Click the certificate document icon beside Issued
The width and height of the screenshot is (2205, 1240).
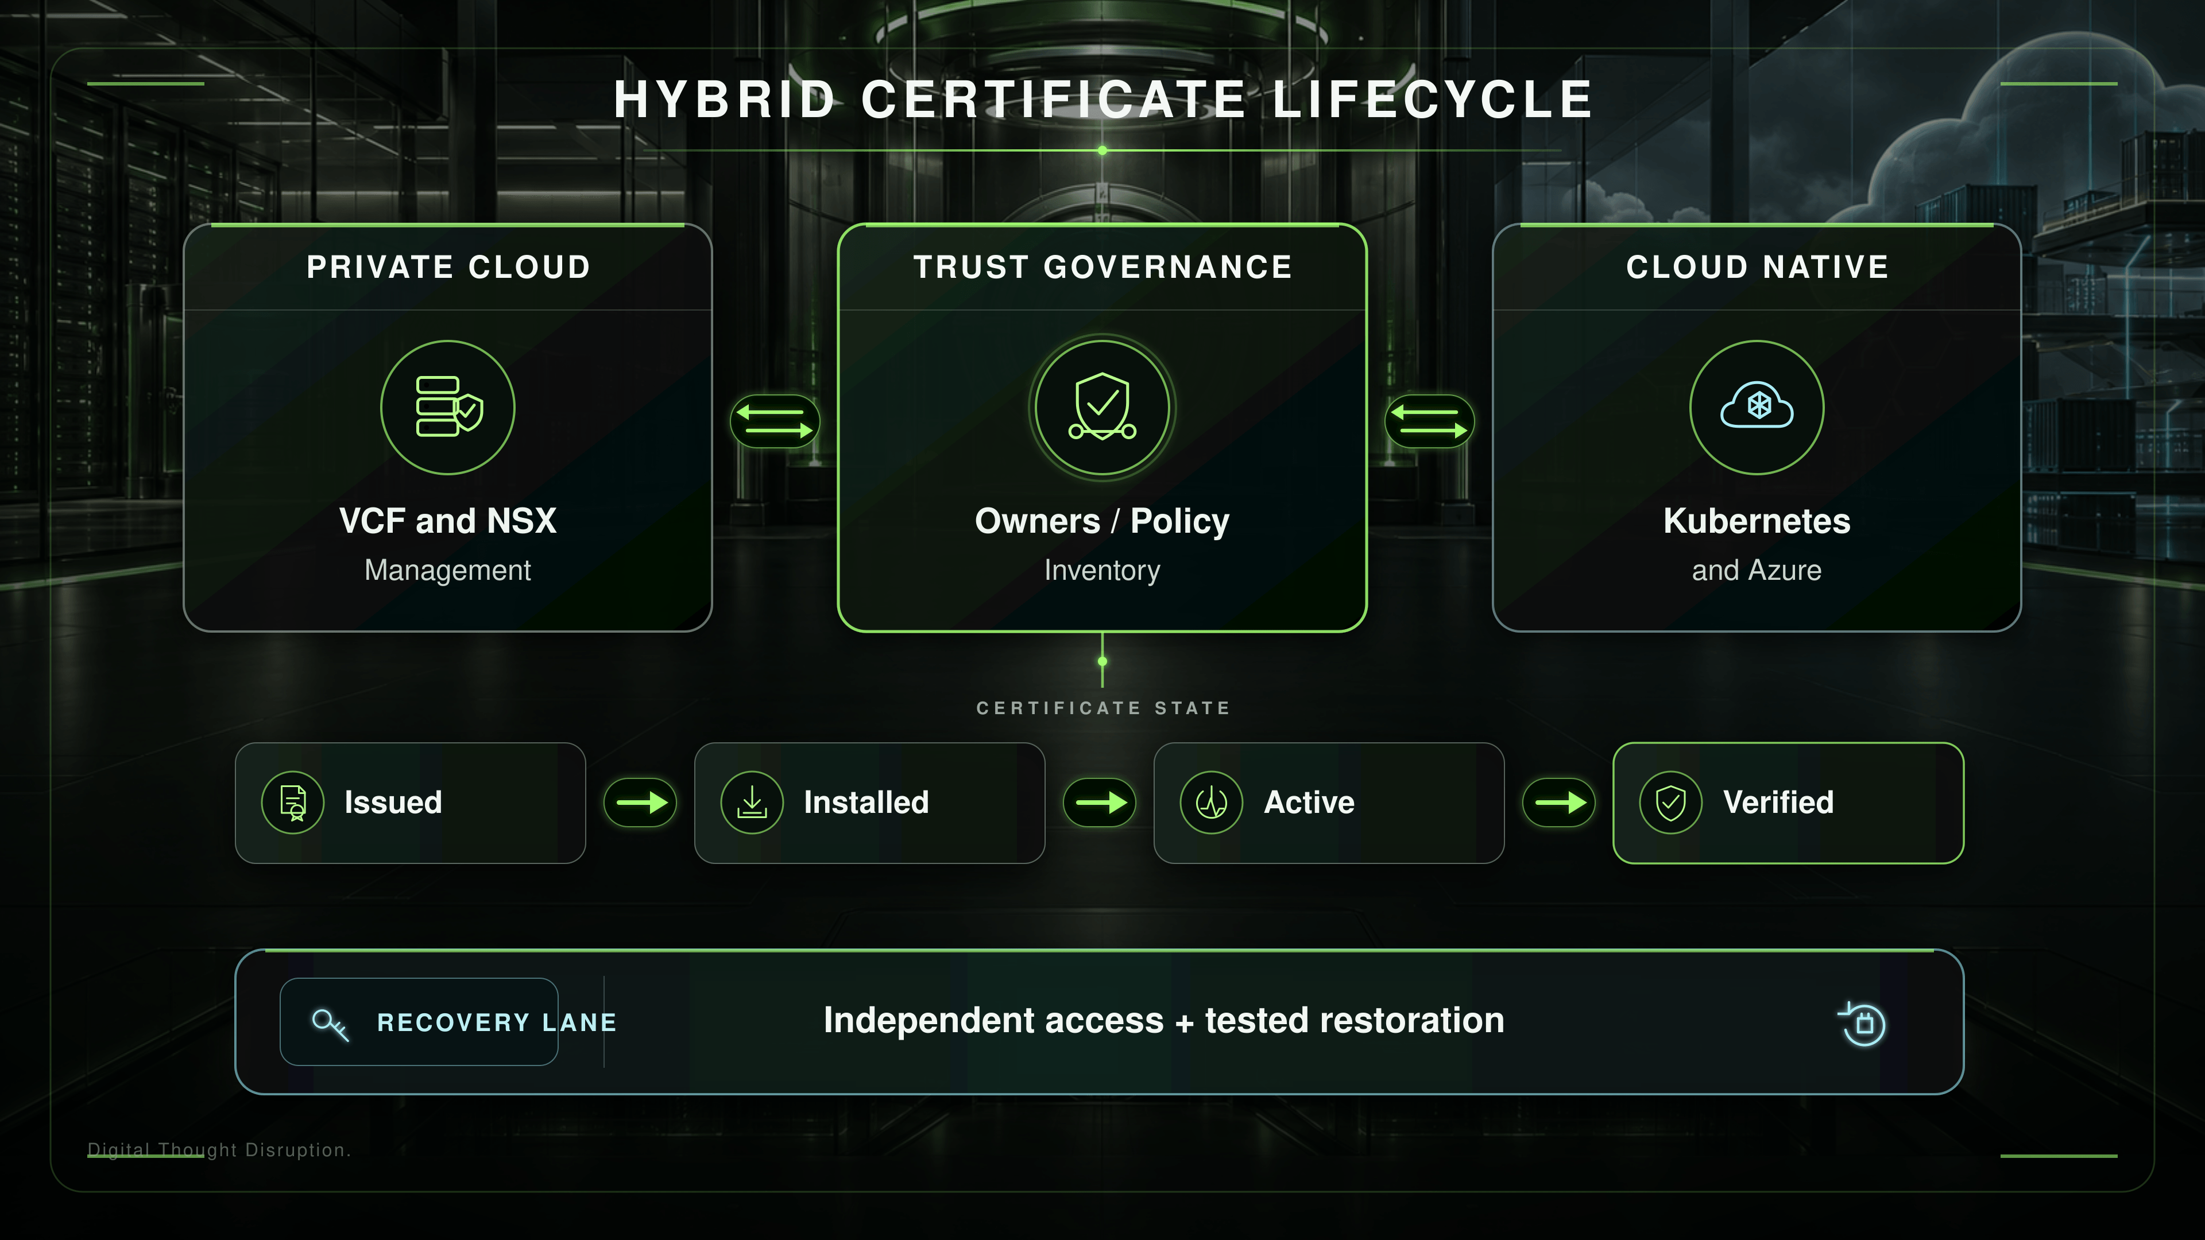click(293, 803)
